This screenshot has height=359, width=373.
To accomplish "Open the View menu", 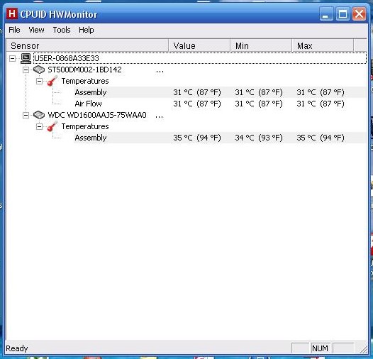I will click(36, 30).
